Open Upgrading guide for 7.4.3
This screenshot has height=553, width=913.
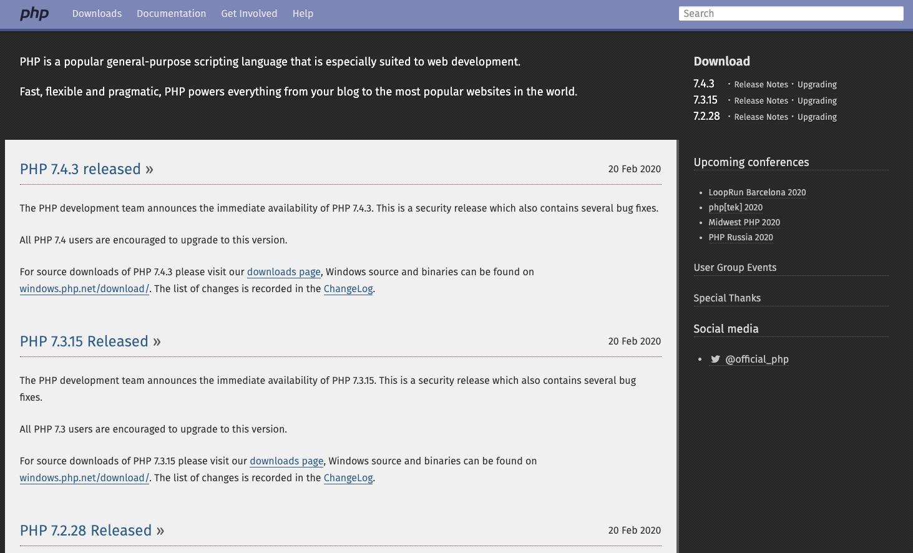(x=817, y=84)
